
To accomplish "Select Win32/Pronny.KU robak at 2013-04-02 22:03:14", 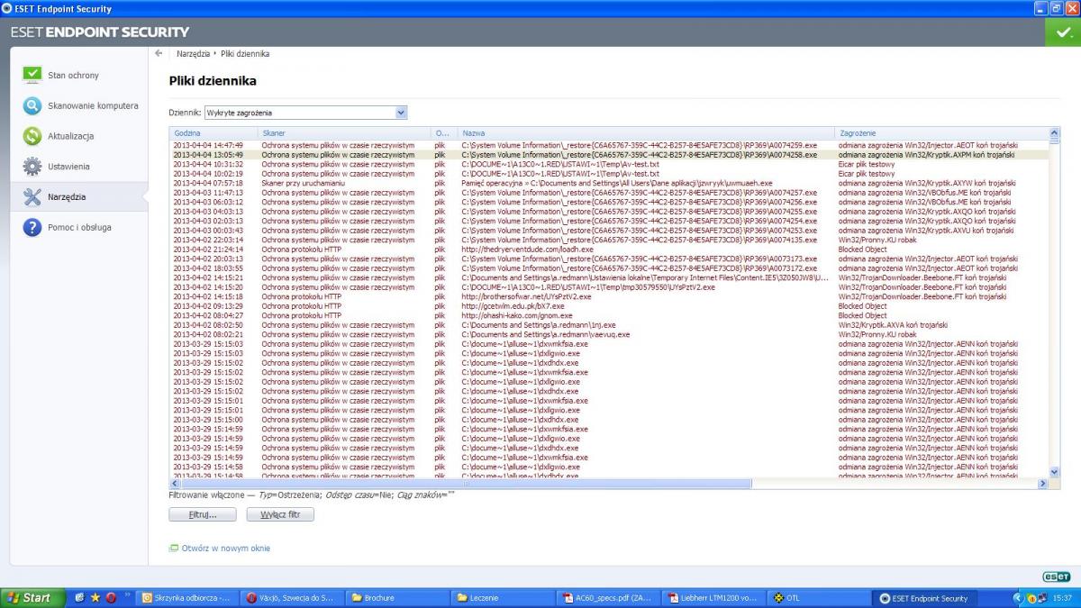I will coord(609,240).
